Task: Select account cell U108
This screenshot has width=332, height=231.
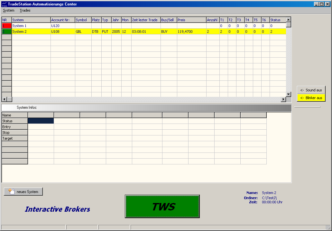Action: tap(63, 32)
